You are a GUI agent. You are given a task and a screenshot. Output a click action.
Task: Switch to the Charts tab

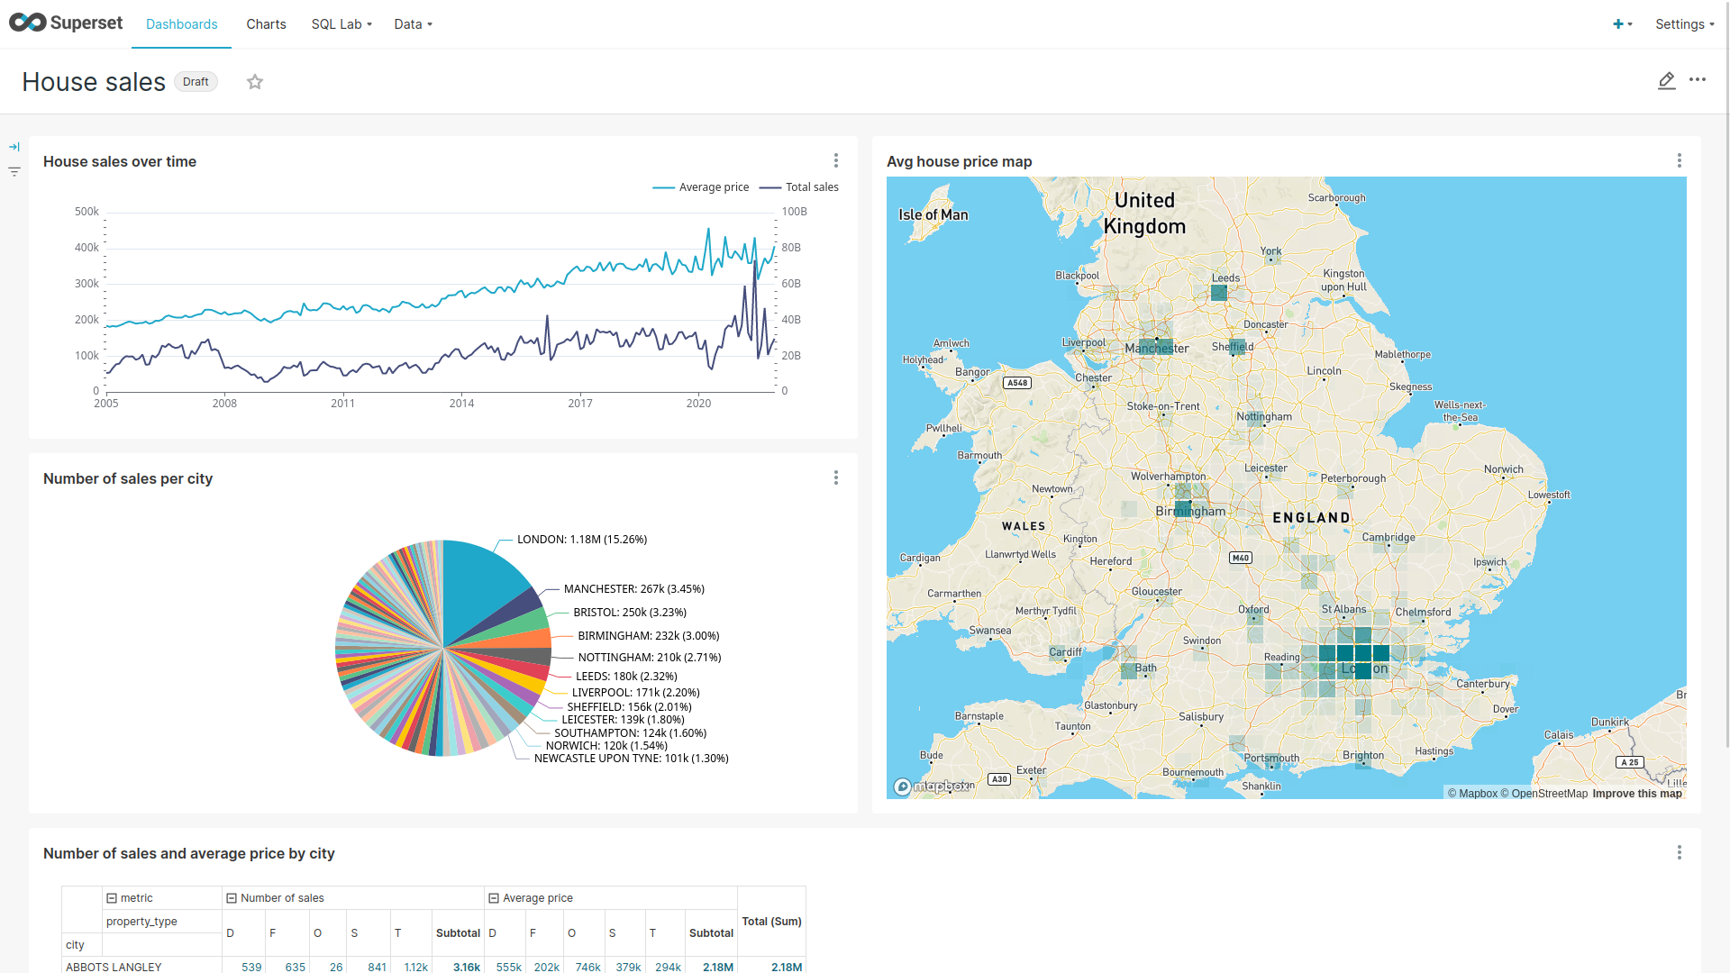[x=266, y=24]
